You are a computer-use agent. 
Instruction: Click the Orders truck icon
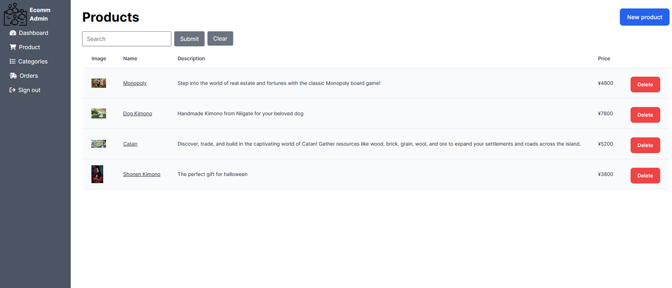13,76
